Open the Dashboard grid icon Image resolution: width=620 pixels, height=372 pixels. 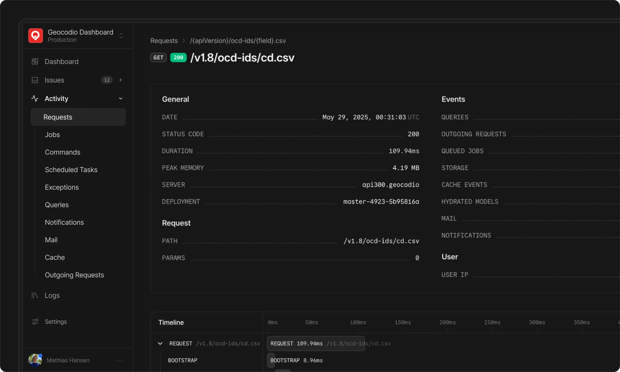(35, 62)
